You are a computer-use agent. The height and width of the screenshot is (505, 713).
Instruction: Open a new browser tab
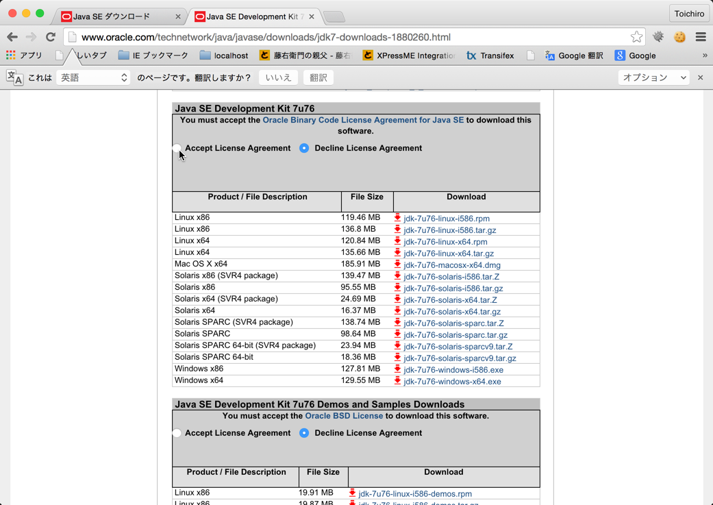334,17
